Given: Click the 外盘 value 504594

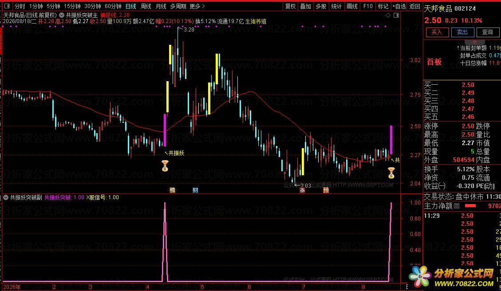Looking at the screenshot, I should [x=464, y=160].
